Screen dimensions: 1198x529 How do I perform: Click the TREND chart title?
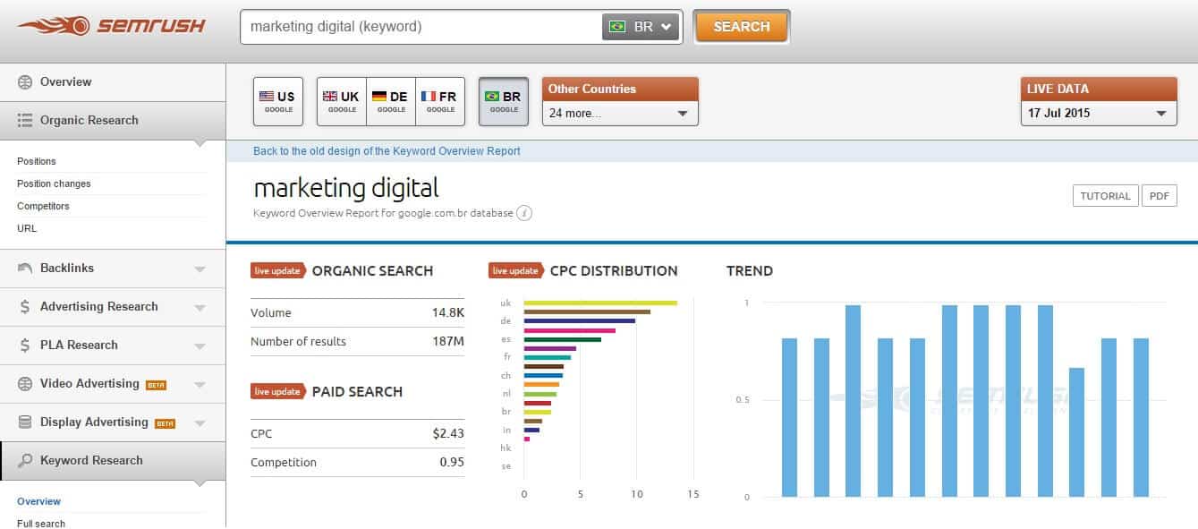click(x=750, y=270)
